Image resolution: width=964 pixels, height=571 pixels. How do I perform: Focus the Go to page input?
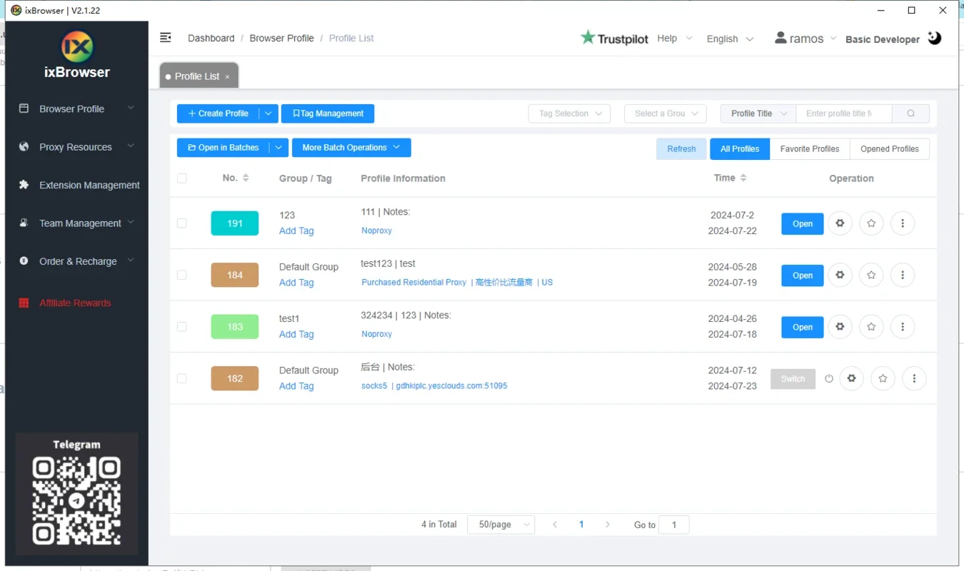(674, 525)
